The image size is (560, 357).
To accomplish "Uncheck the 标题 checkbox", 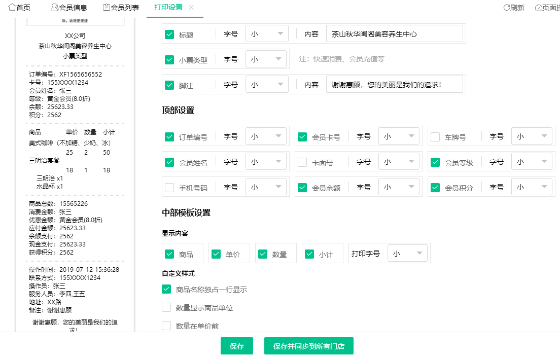I will (169, 33).
